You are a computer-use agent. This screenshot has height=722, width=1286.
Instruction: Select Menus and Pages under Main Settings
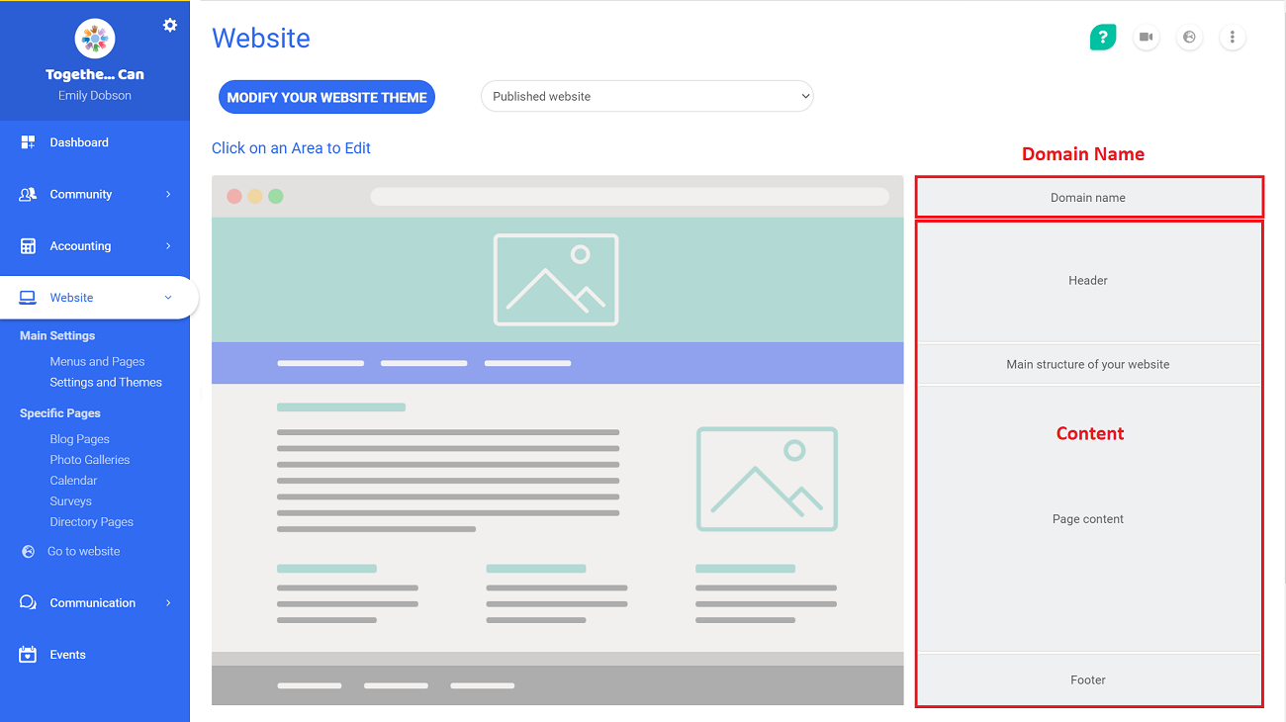pyautogui.click(x=97, y=361)
